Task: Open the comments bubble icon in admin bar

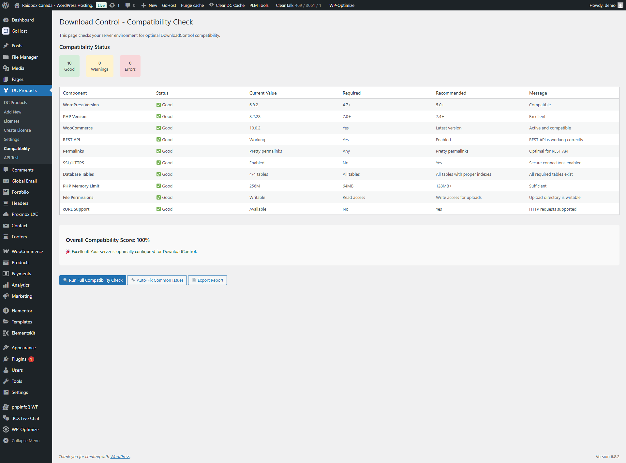Action: pyautogui.click(x=127, y=5)
